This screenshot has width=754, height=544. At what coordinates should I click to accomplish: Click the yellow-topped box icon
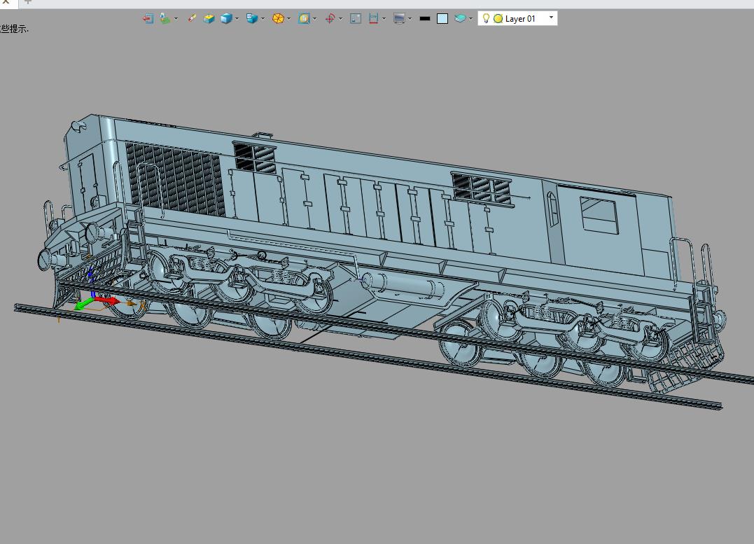click(209, 19)
